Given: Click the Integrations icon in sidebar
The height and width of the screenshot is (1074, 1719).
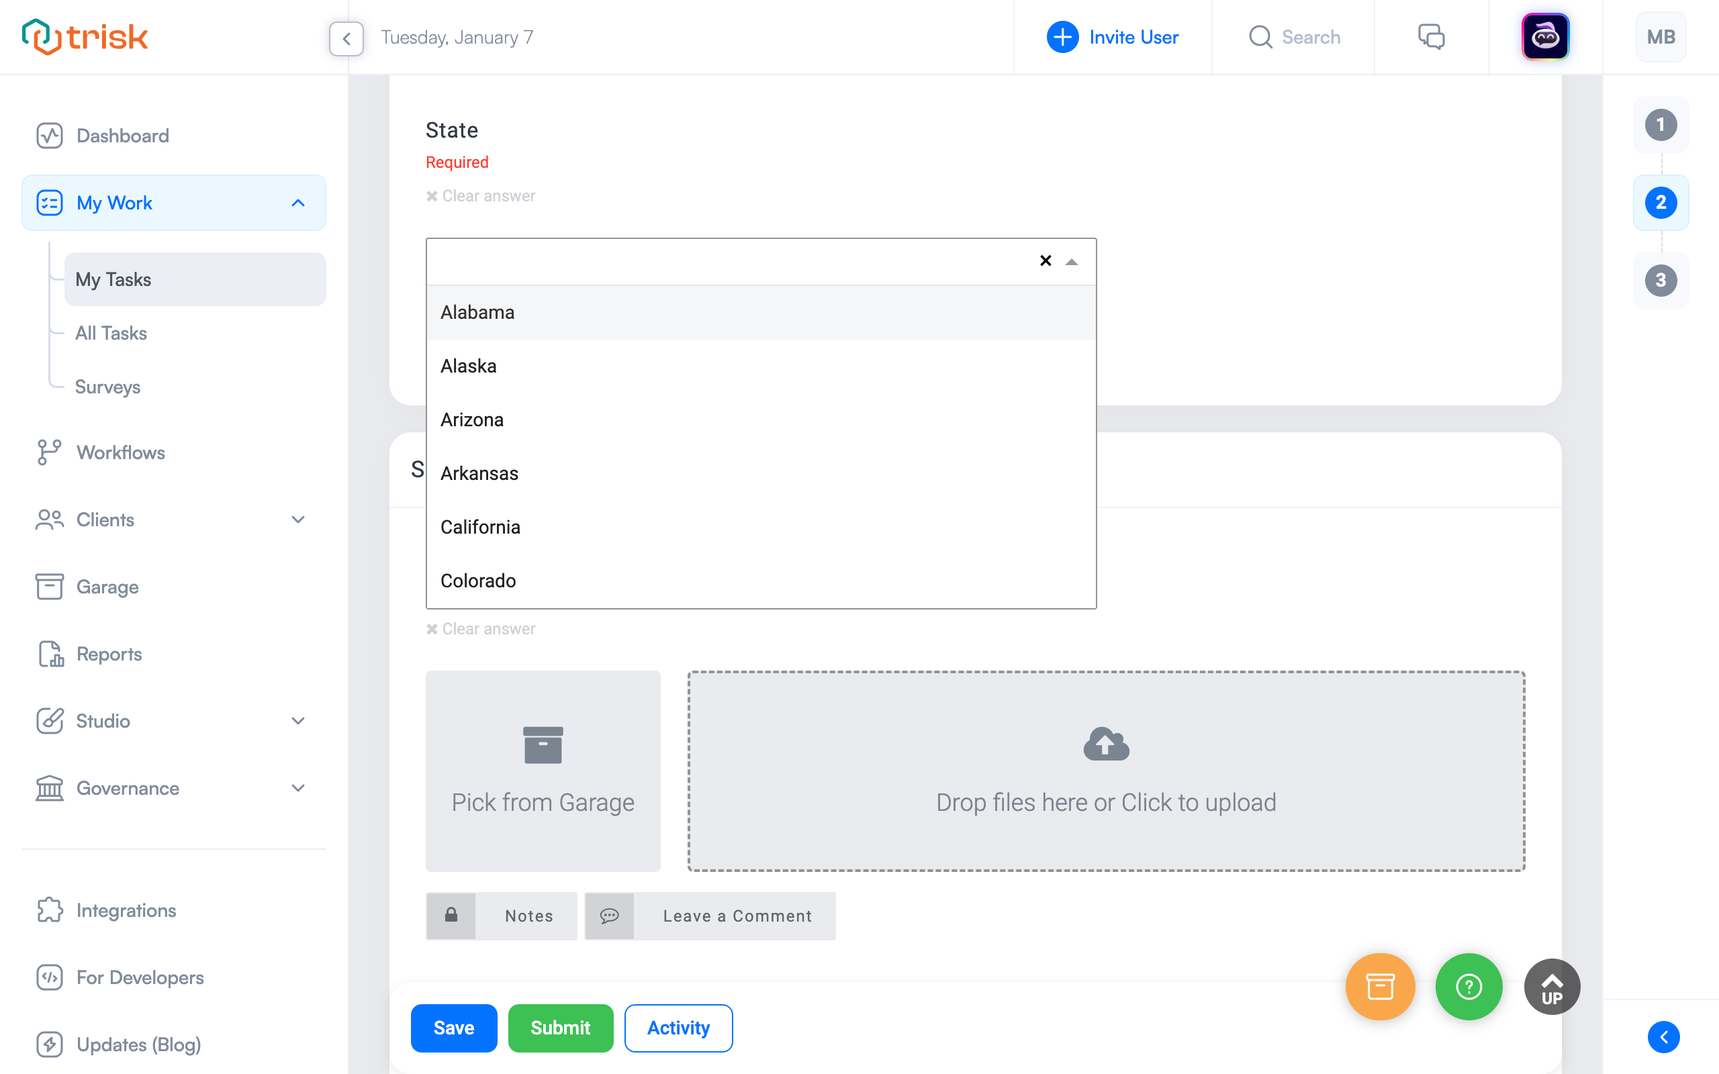Looking at the screenshot, I should click(48, 910).
